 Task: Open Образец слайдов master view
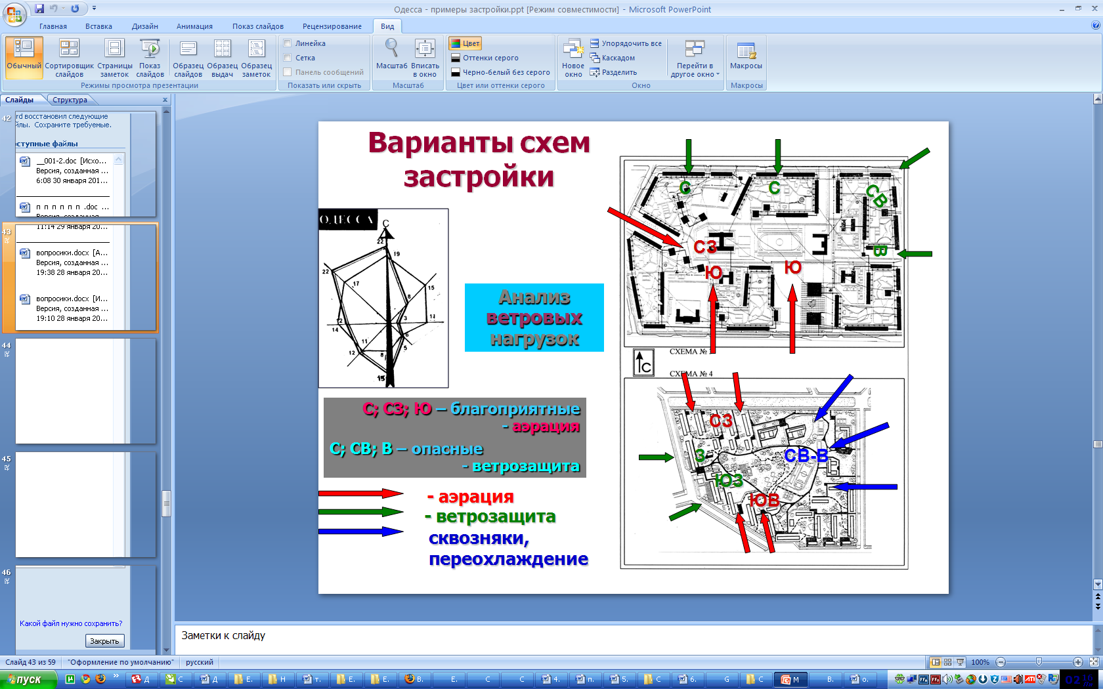pos(188,58)
